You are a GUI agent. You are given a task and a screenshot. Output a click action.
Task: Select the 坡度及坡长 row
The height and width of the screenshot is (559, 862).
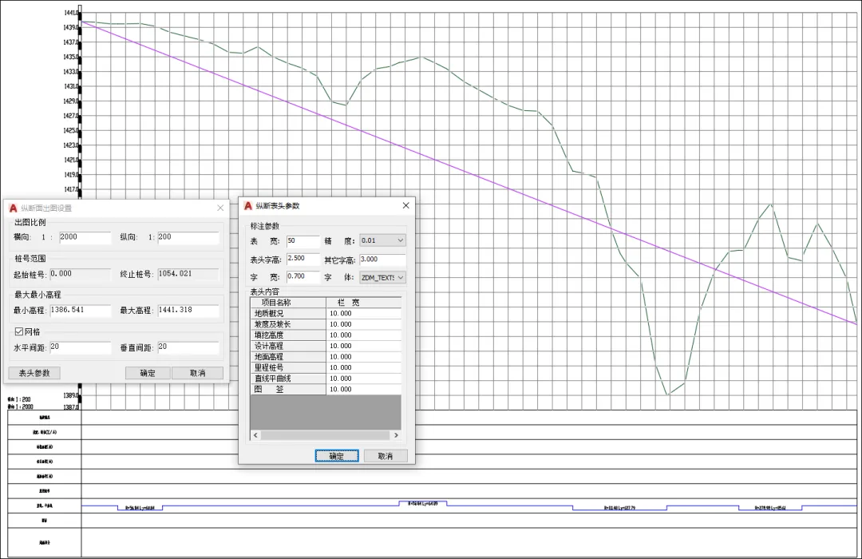pos(326,324)
